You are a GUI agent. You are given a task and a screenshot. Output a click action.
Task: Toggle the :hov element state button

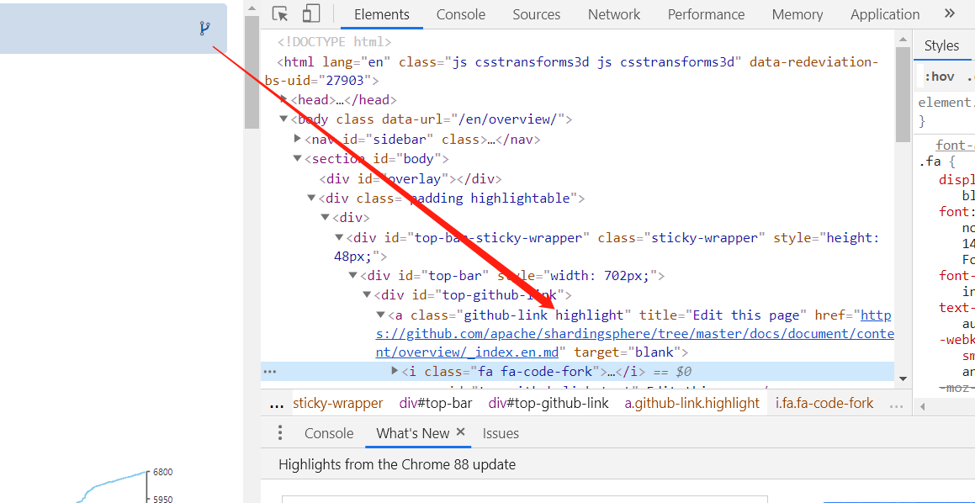point(939,77)
